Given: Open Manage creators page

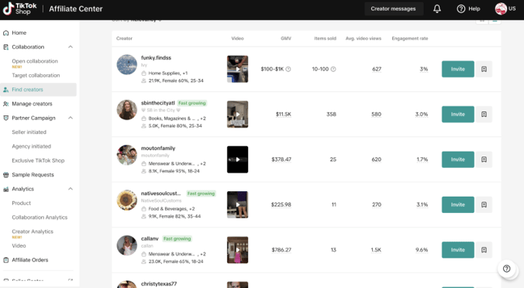Looking at the screenshot, I should click(x=32, y=104).
